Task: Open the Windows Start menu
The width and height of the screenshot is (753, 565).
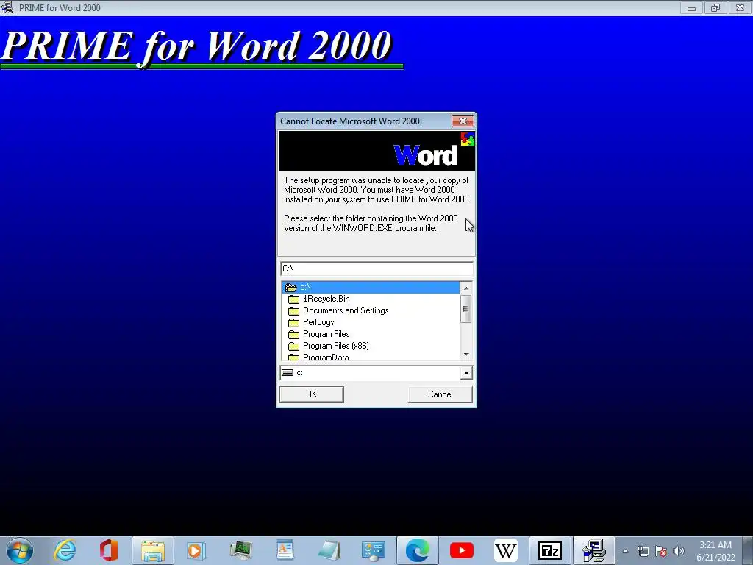Action: pyautogui.click(x=20, y=550)
